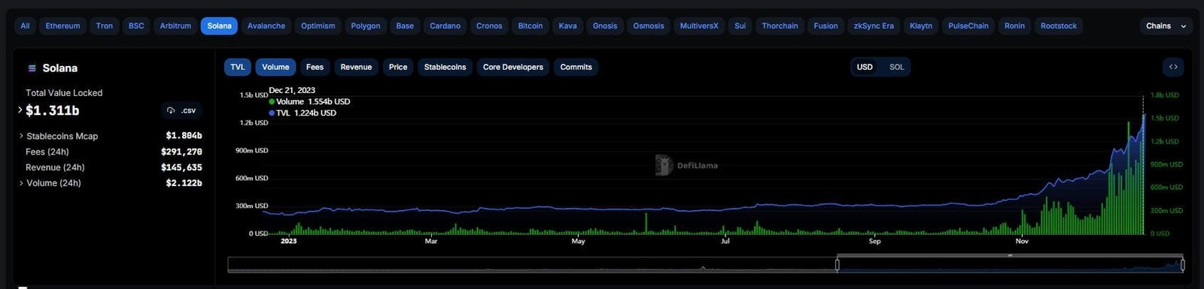Screen dimensions: 1204x289
Task: Open the Sui chain page
Action: (x=740, y=26)
